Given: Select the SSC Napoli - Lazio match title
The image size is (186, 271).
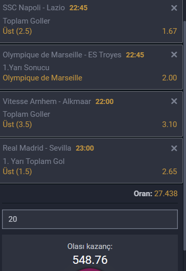Looking at the screenshot, I should tap(34, 8).
